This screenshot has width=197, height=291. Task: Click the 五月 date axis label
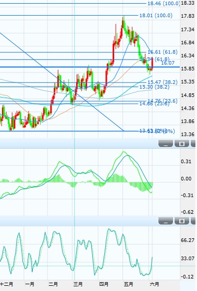pyautogui.click(x=128, y=284)
